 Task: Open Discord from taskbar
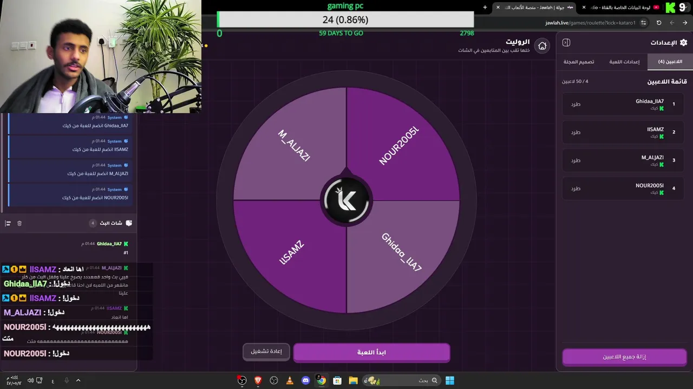click(x=306, y=380)
